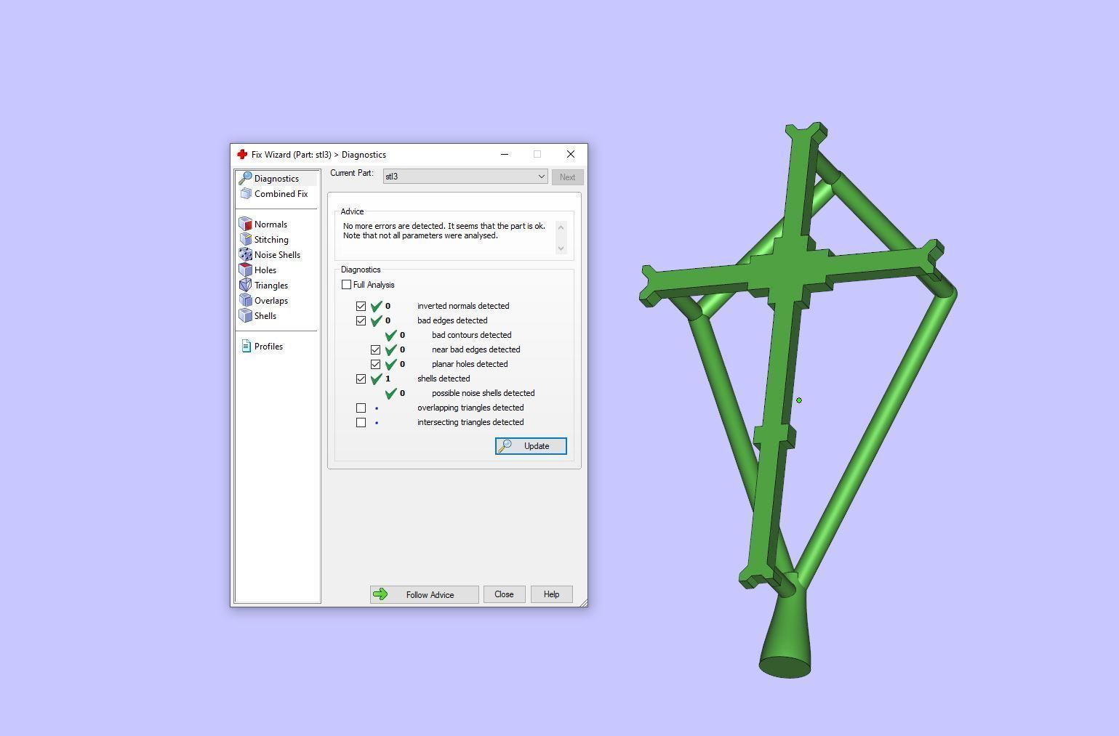The width and height of the screenshot is (1119, 736).
Task: Uncheck shells detected checkbox
Action: pos(361,379)
